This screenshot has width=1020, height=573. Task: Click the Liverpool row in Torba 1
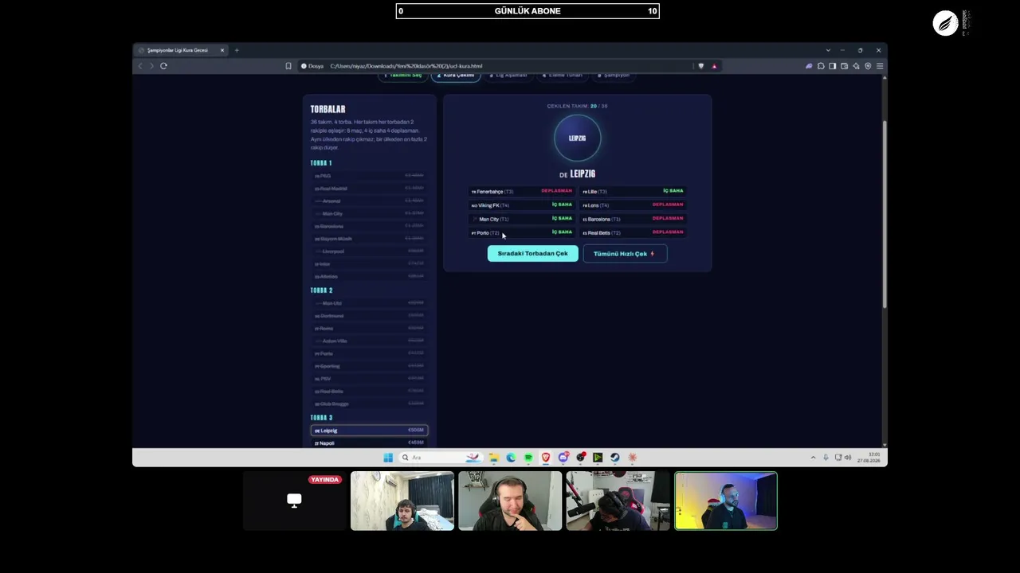(369, 251)
